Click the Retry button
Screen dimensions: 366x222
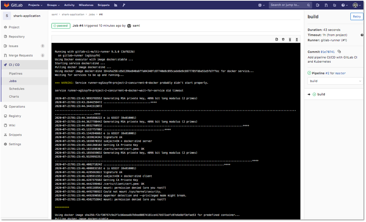pyautogui.click(x=356, y=16)
